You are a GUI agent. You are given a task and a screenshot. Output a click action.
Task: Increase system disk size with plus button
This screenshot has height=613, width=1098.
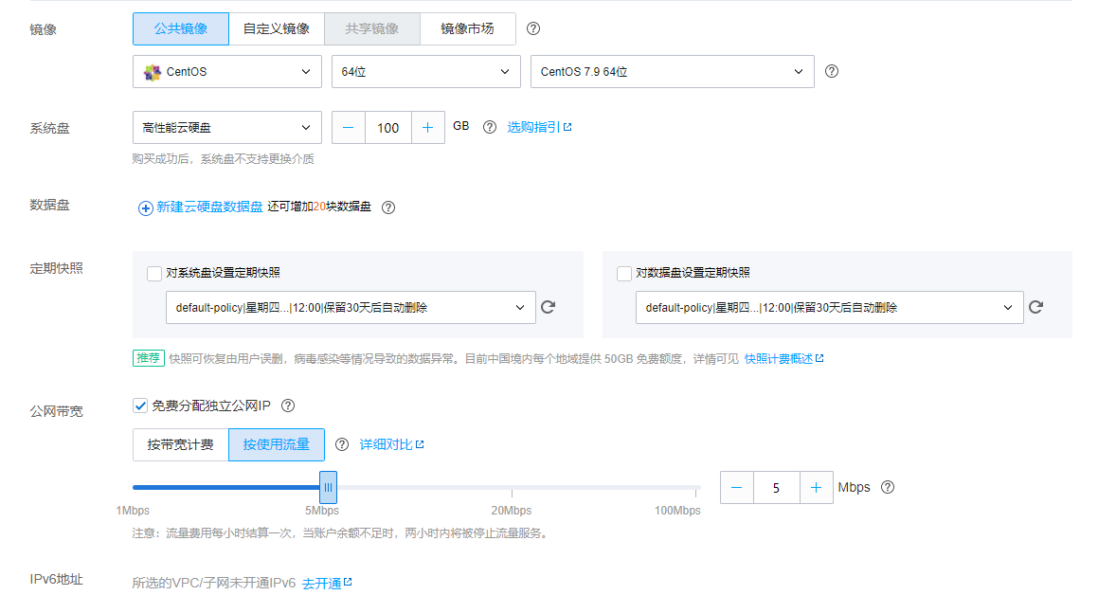[x=428, y=128]
